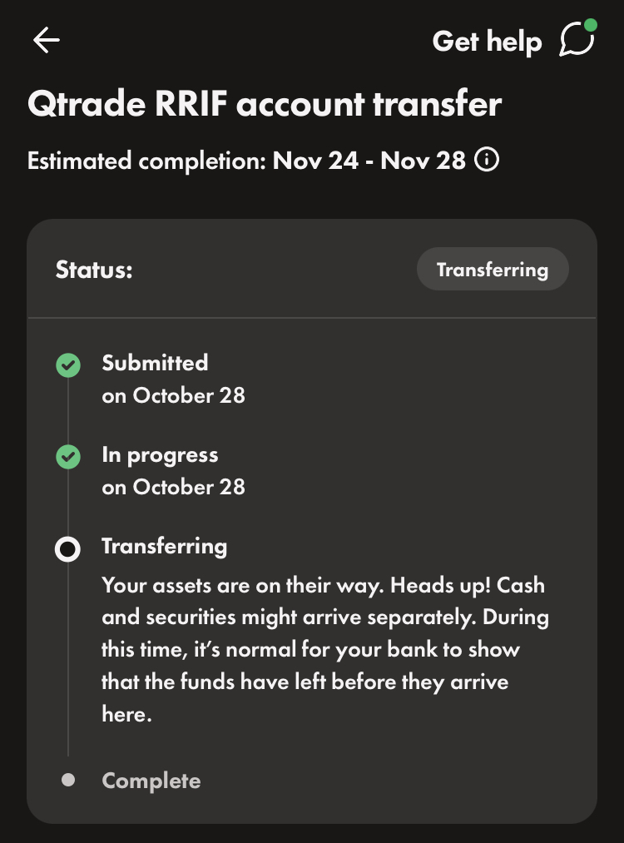The height and width of the screenshot is (843, 624).
Task: Tap the Transferring step heading
Action: pyautogui.click(x=164, y=546)
